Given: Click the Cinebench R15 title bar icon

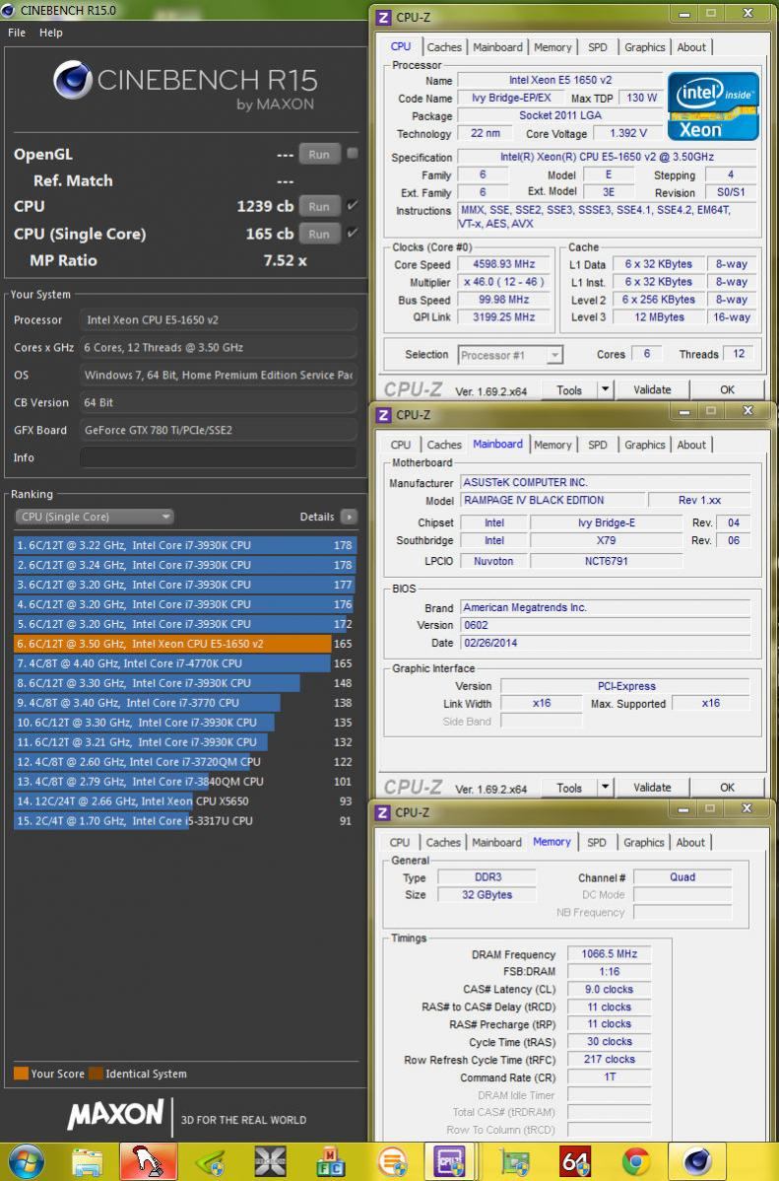Looking at the screenshot, I should (8, 11).
